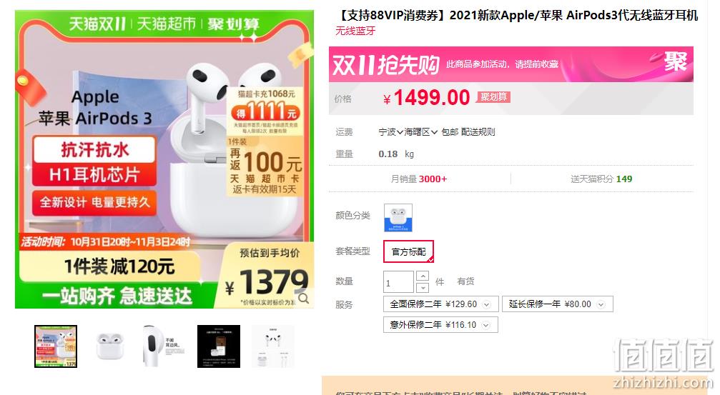Click the 双11抢先购 promotion banner
This screenshot has width=720, height=395.
point(511,64)
